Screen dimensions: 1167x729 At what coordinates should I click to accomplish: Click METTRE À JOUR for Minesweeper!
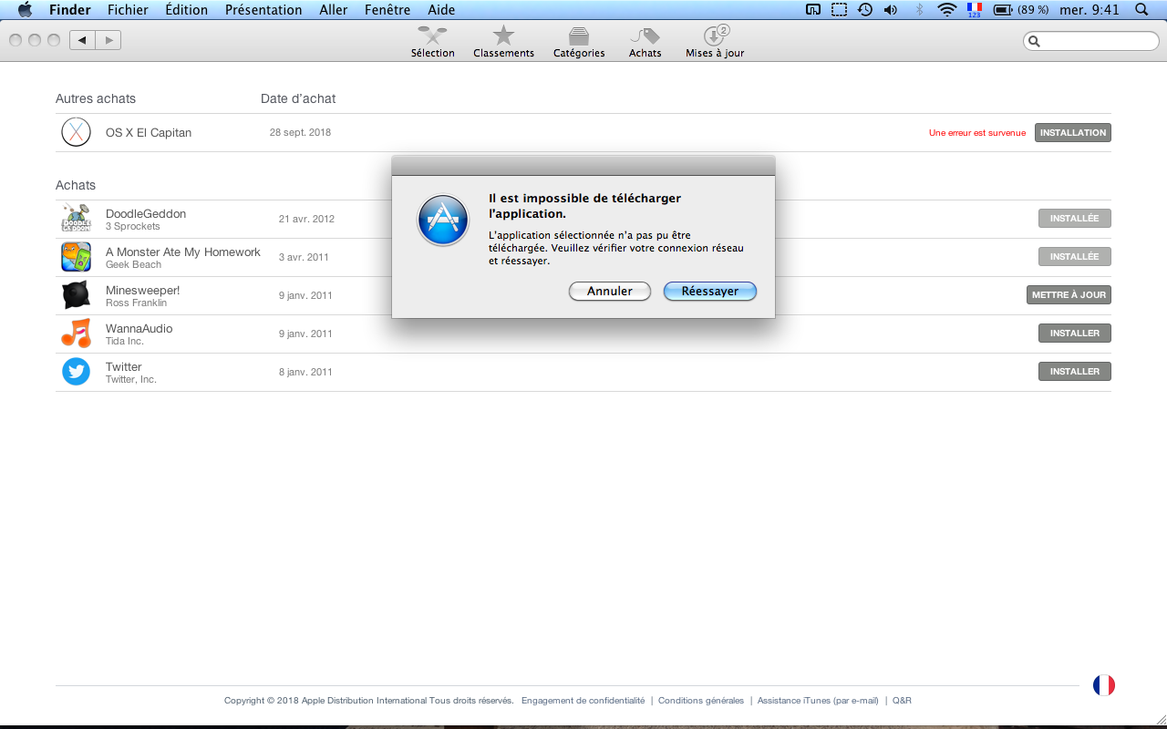(x=1069, y=295)
